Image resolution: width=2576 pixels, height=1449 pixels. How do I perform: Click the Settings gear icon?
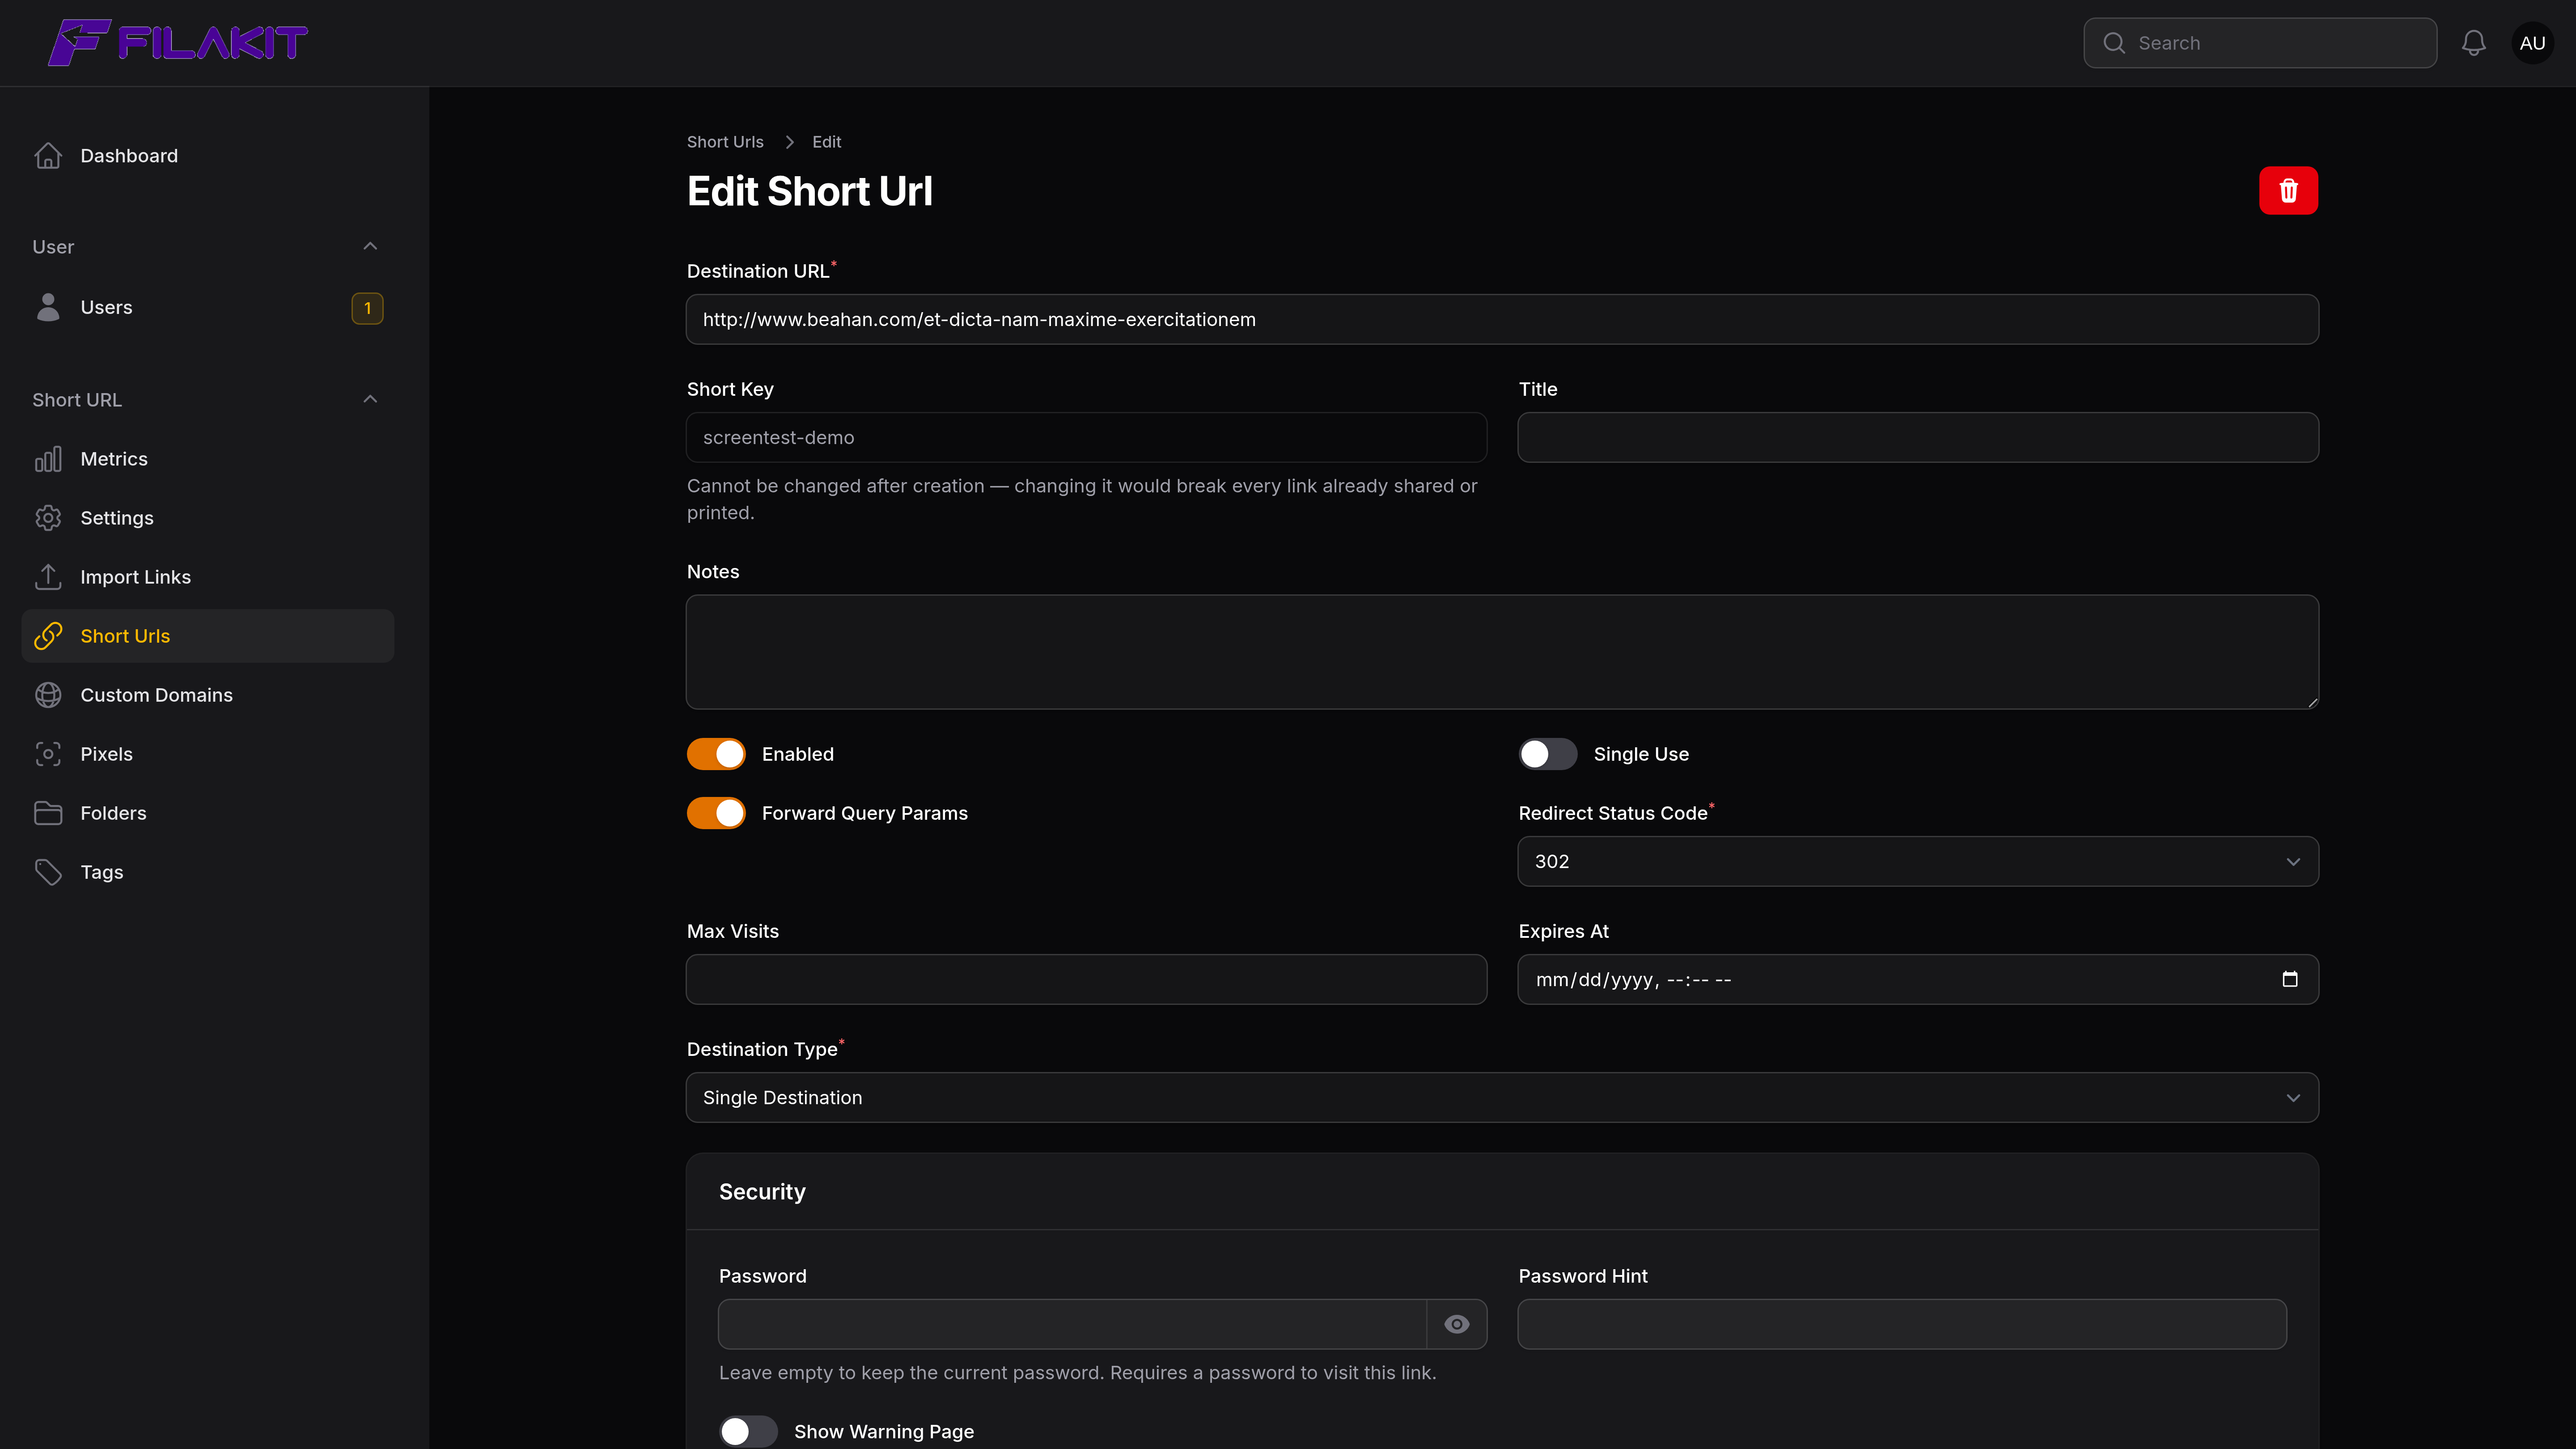[48, 518]
